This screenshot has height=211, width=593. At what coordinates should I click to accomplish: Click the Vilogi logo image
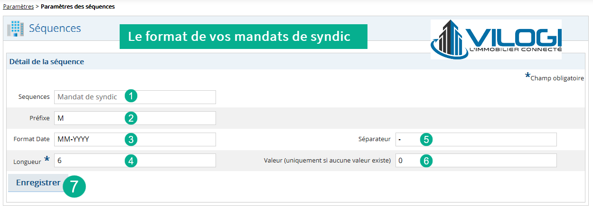[x=496, y=39]
